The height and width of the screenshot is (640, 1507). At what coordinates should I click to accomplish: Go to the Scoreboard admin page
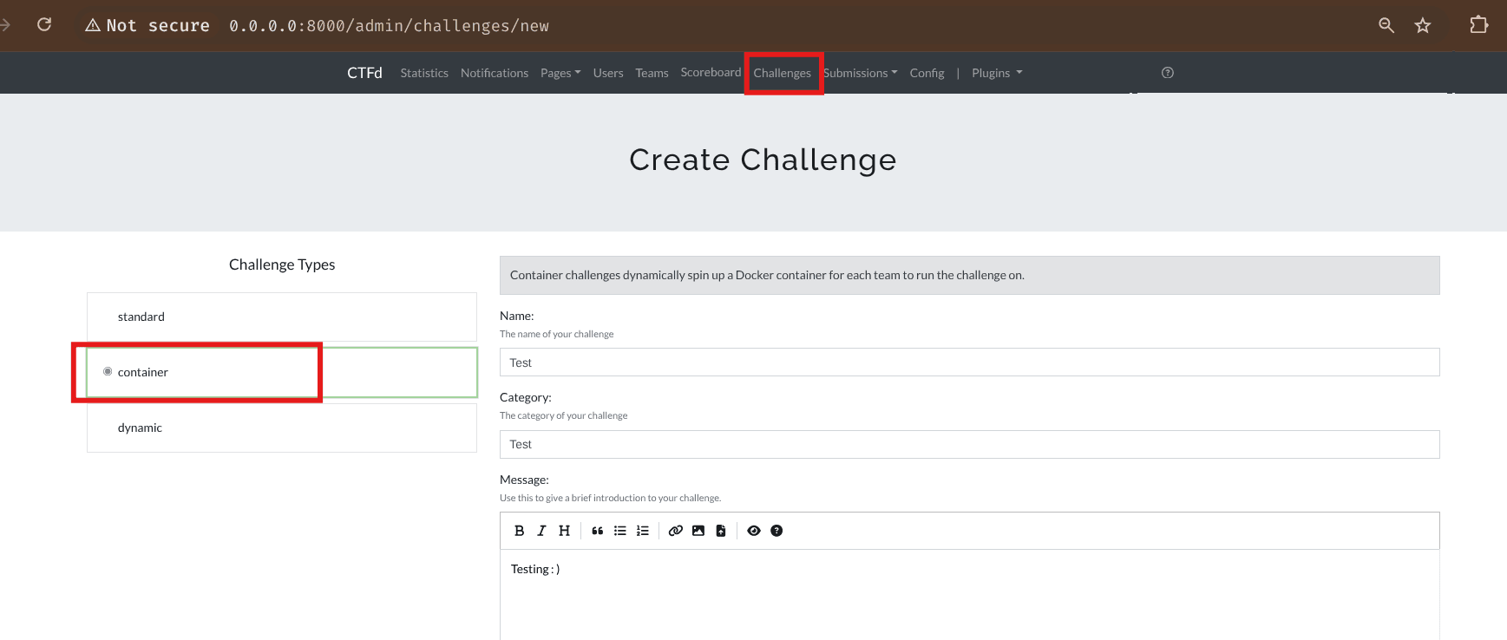pyautogui.click(x=711, y=72)
